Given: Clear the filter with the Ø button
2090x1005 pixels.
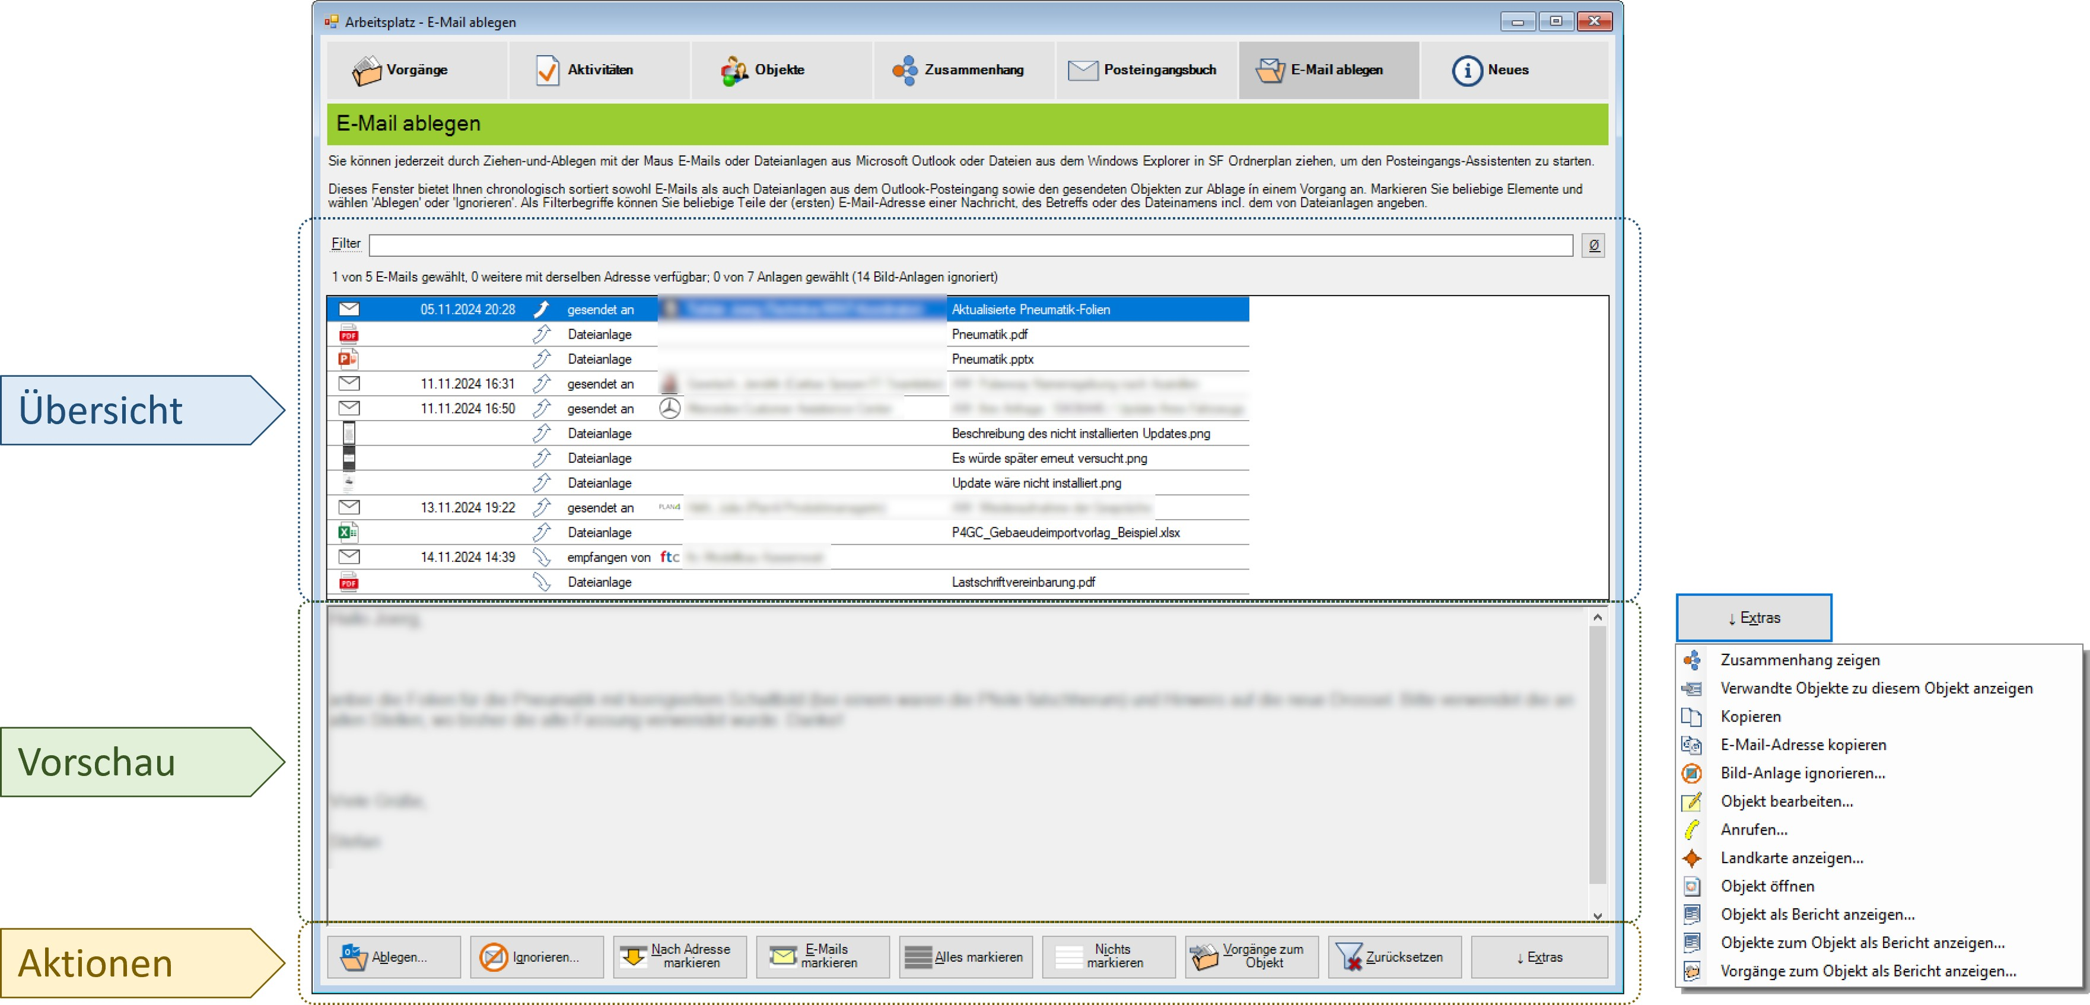Looking at the screenshot, I should pyautogui.click(x=1593, y=245).
